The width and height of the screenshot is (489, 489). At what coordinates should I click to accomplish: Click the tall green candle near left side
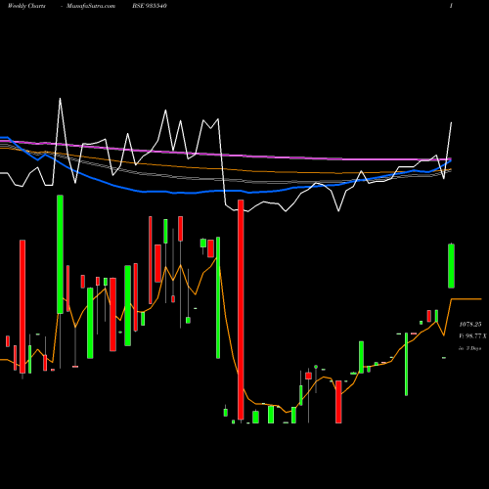coord(60,254)
